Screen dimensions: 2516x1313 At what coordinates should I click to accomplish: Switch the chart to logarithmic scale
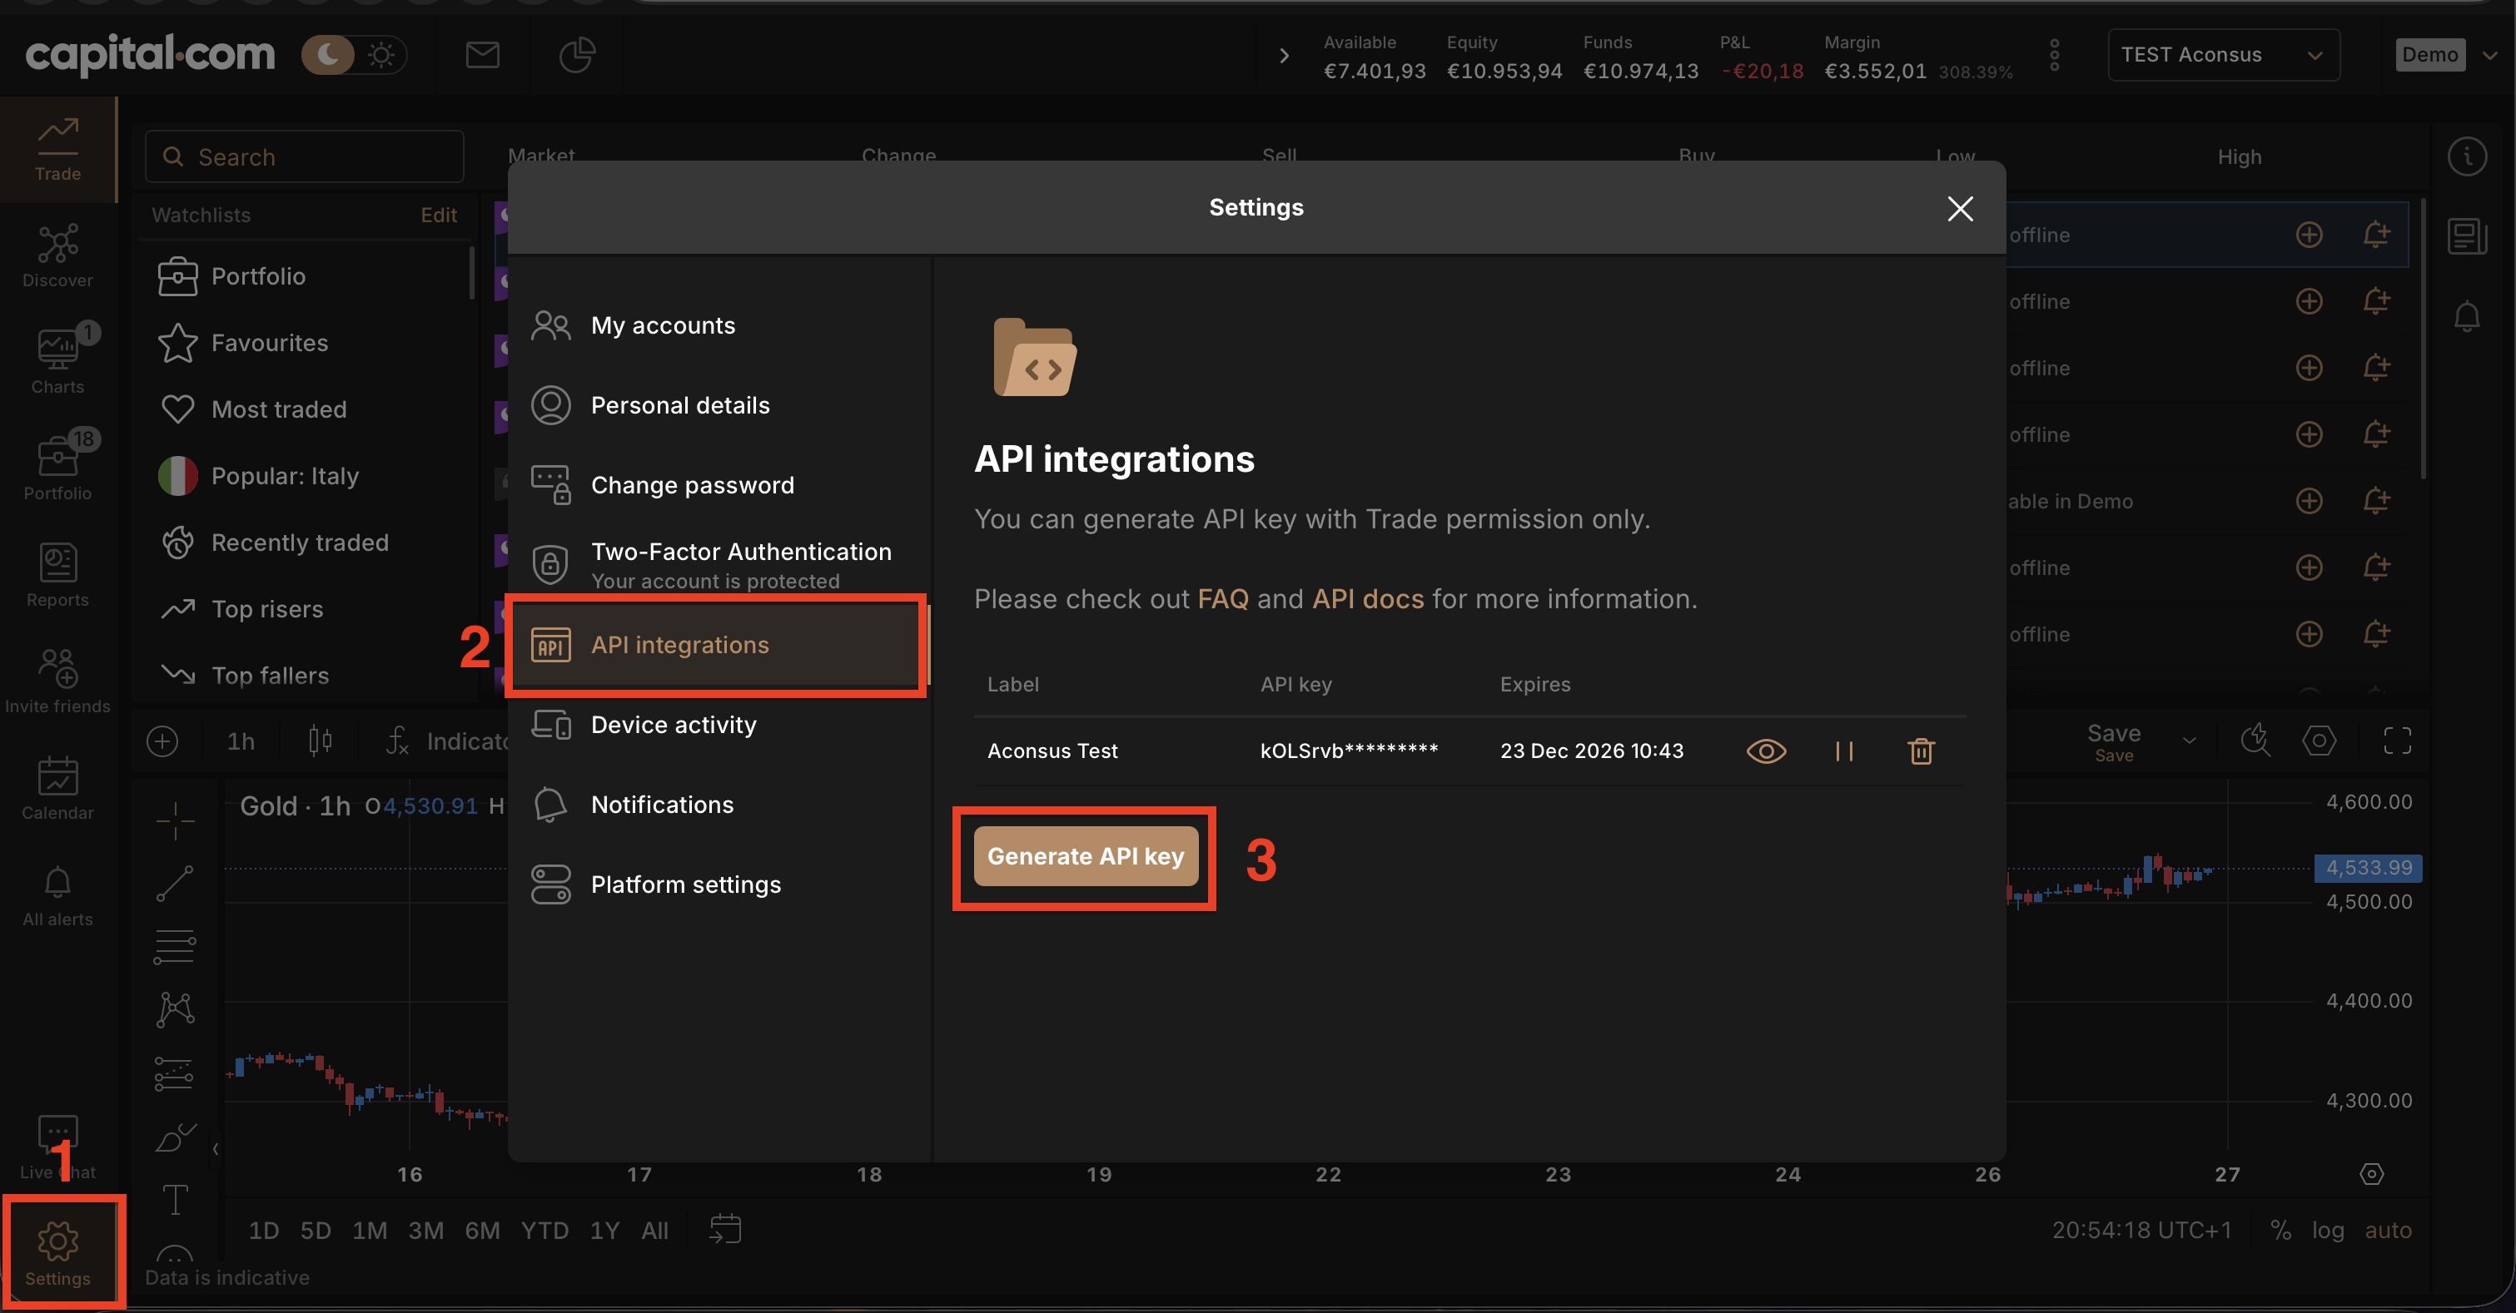(x=2330, y=1230)
